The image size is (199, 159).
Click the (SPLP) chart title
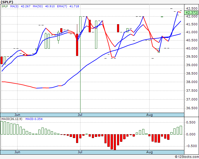pos(7,2)
